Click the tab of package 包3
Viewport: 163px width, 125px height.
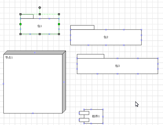click(x=90, y=56)
